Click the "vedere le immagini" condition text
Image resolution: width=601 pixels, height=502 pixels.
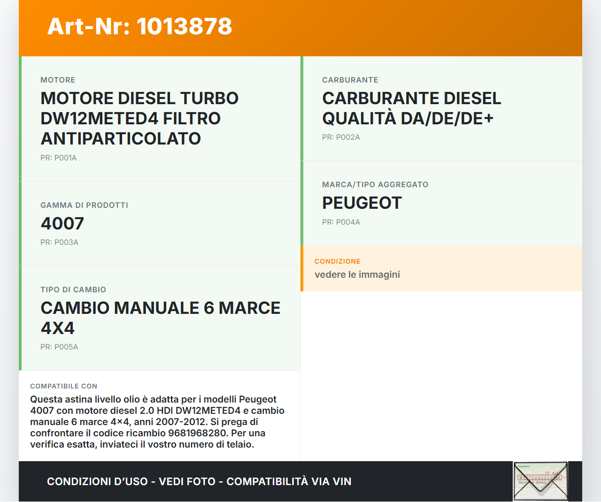pyautogui.click(x=357, y=274)
